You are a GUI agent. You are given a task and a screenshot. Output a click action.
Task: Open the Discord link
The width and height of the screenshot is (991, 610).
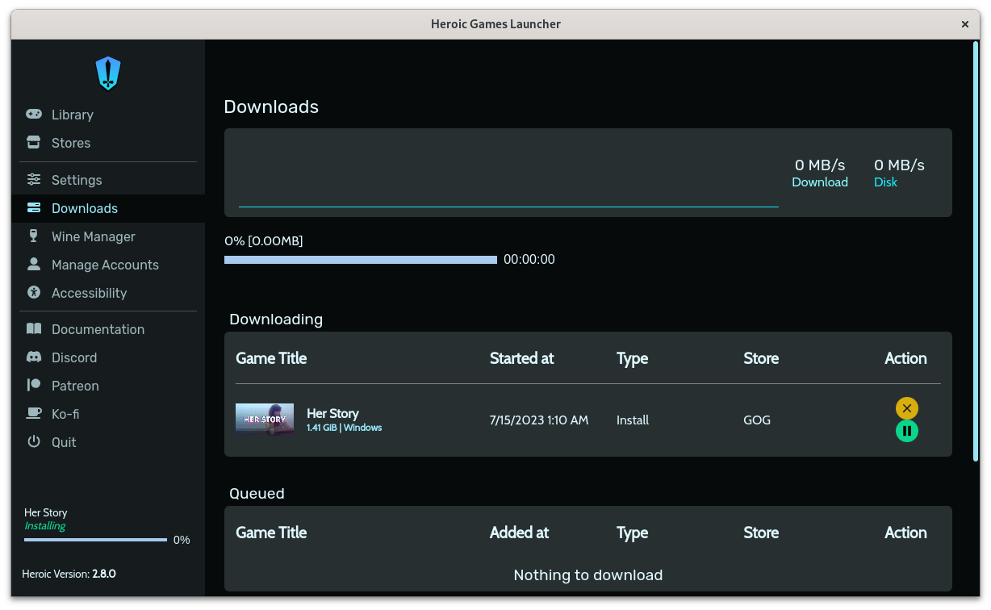[108, 357]
